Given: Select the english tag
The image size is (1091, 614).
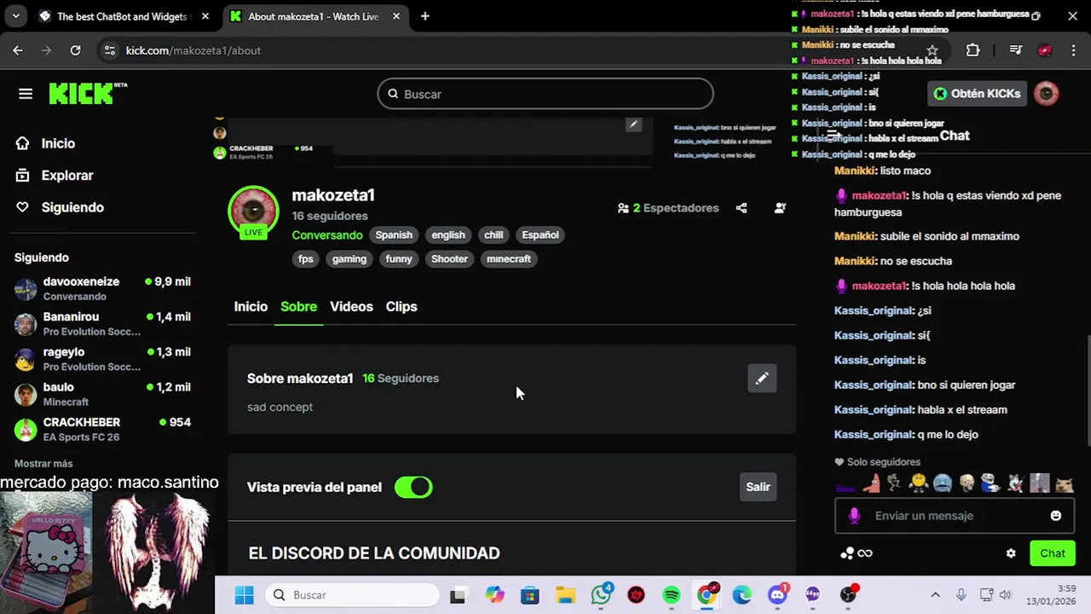Looking at the screenshot, I should (448, 235).
